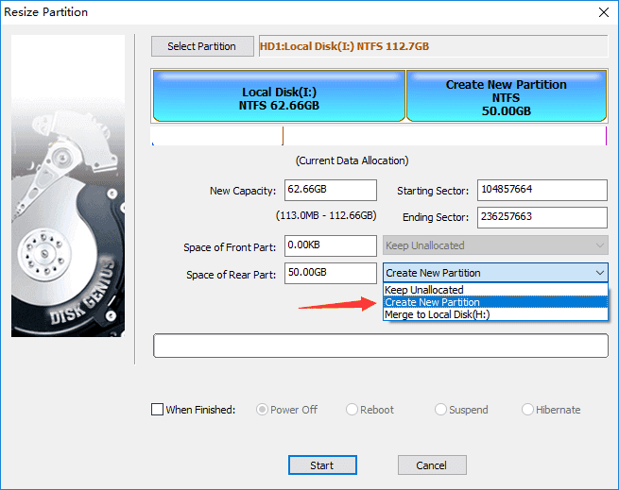Click the New Capacity input field
Screen dimensions: 619x490
pos(331,190)
